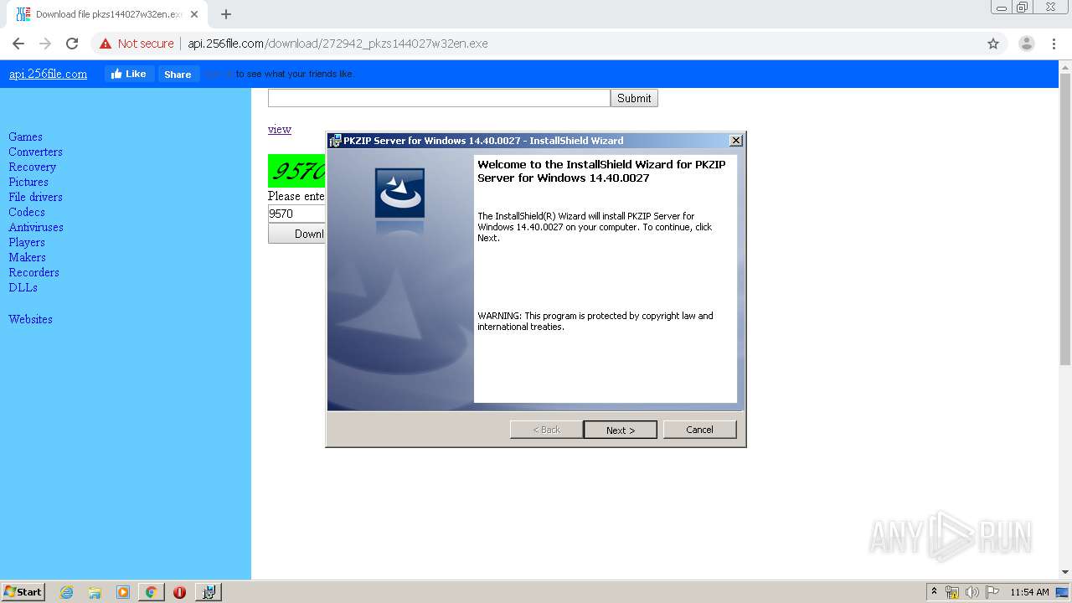Screen dimensions: 1072x603
Task: Open the Websites link in sidebar
Action: [x=30, y=319]
